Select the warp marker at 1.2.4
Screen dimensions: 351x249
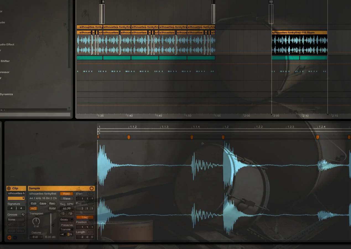318,137
